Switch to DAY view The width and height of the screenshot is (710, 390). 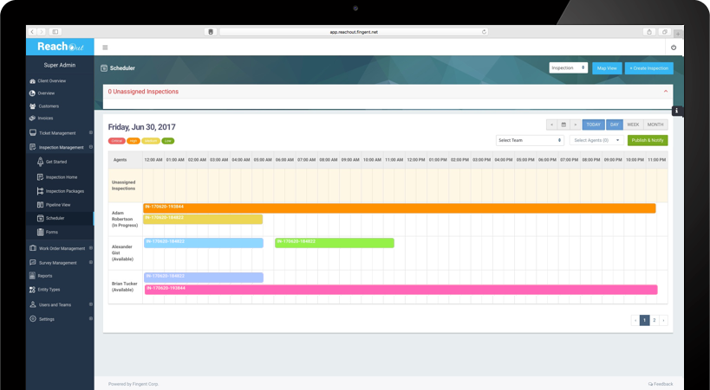pyautogui.click(x=615, y=125)
